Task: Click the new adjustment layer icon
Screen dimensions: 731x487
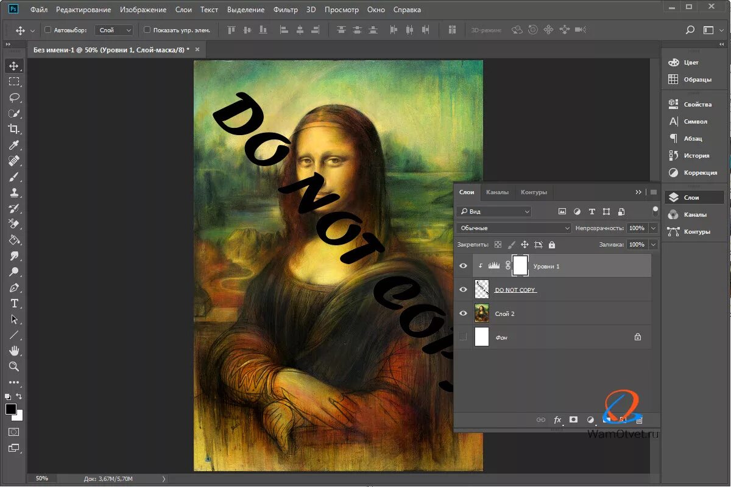Action: (590, 419)
